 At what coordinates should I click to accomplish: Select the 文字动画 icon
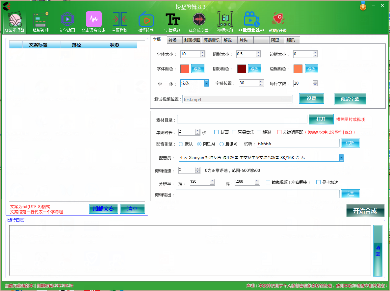(67, 21)
